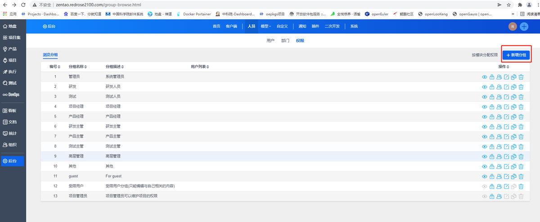Click the eye view icon for 测试主管

click(x=485, y=146)
